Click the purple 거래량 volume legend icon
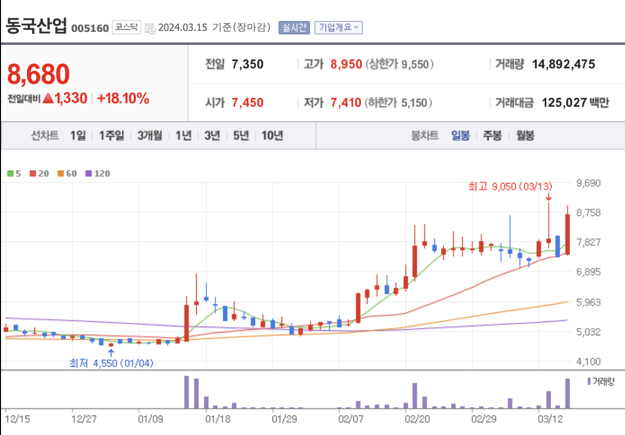This screenshot has height=435, width=625. [x=590, y=382]
